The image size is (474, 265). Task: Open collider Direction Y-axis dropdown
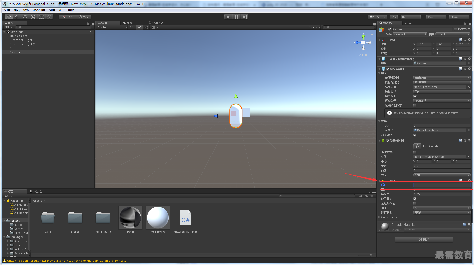click(x=442, y=175)
